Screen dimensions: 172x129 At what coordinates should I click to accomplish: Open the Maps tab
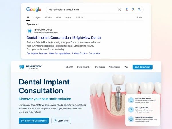click(68, 17)
